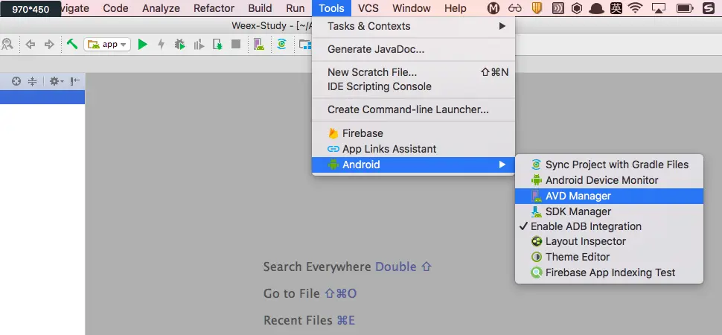Click Attach debugger to Android process icon
The width and height of the screenshot is (722, 335).
218,44
